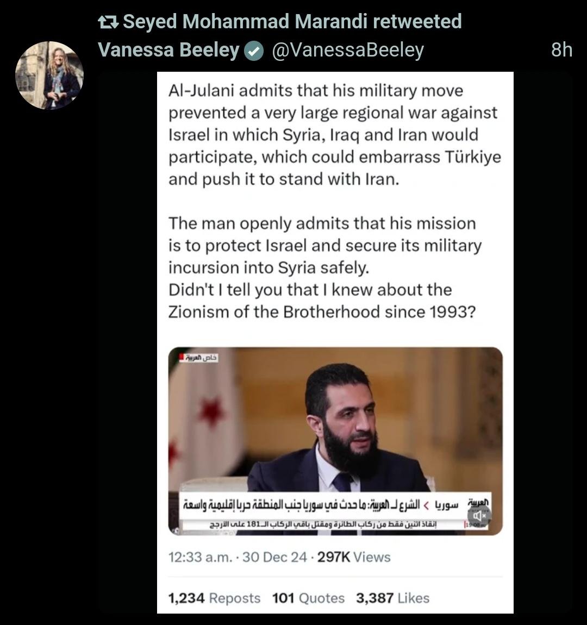Open the 3,387 Likes list
The height and width of the screenshot is (625, 587).
pyautogui.click(x=392, y=598)
